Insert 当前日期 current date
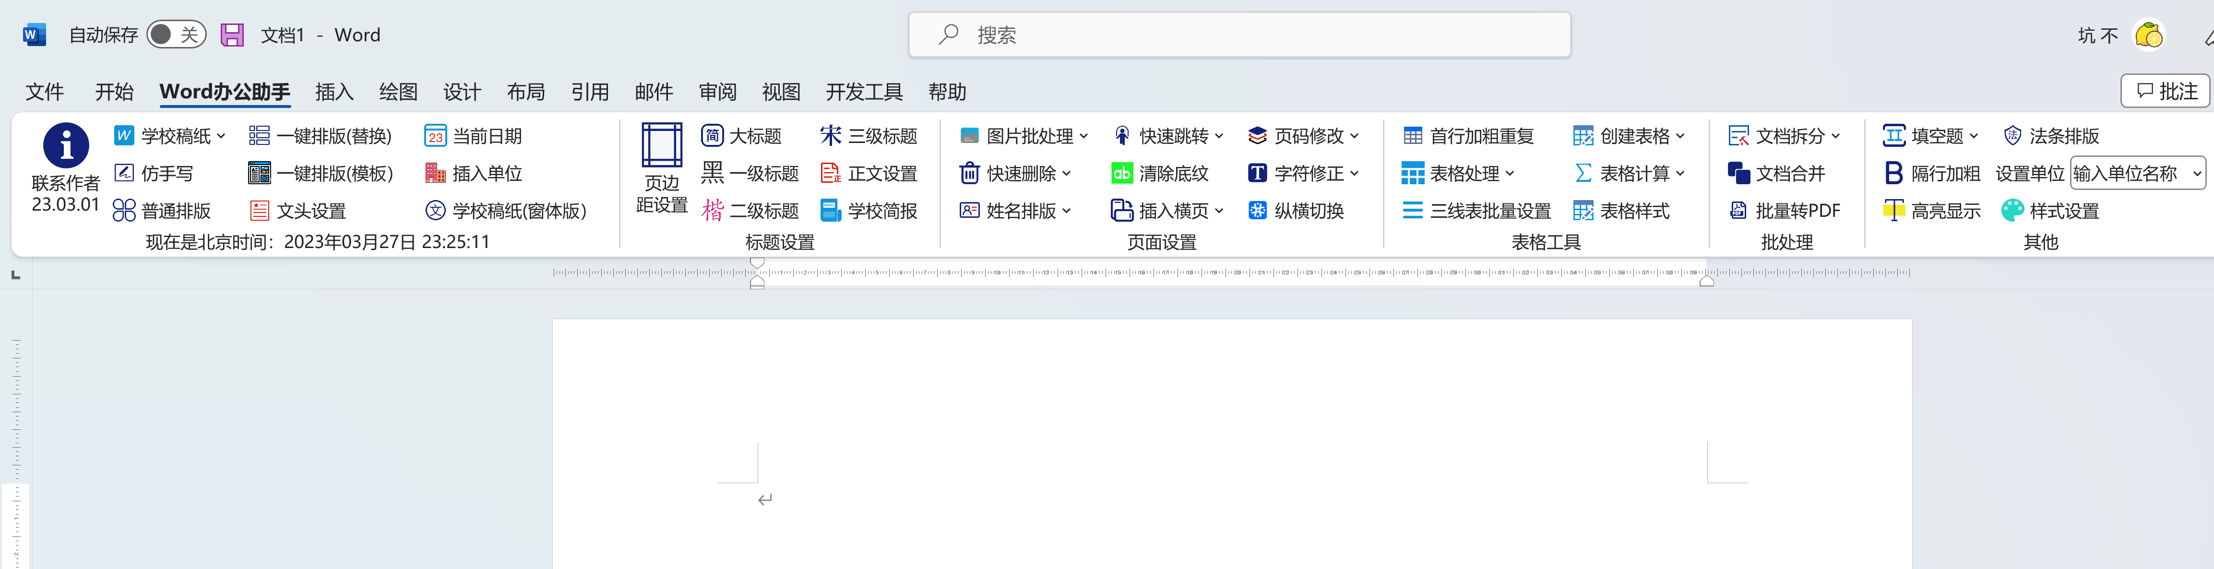2214x569 pixels. [473, 136]
